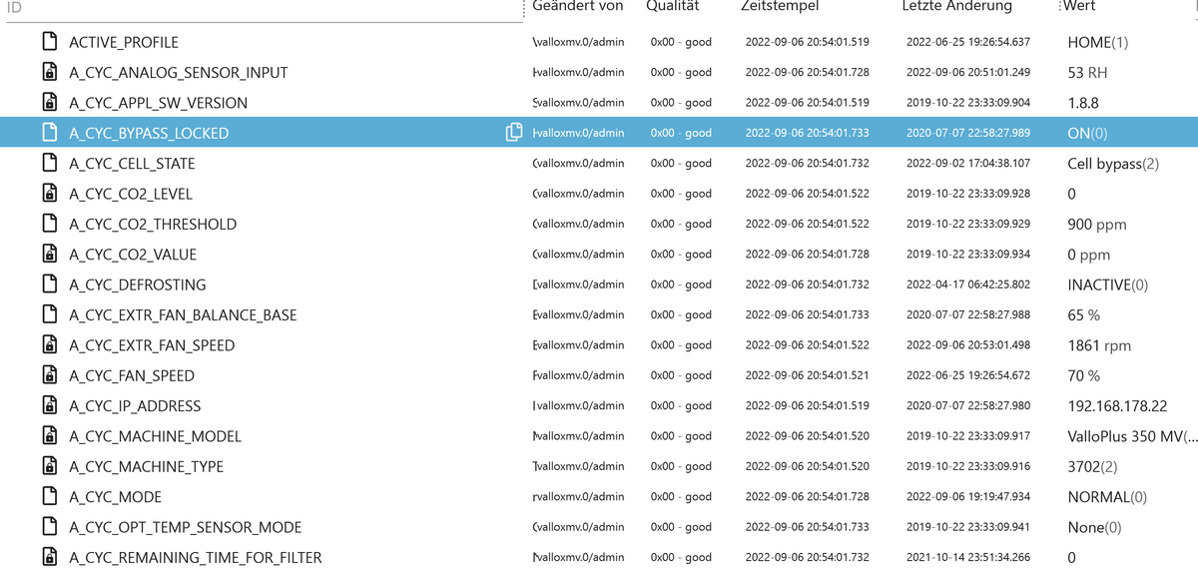1198x575 pixels.
Task: Click the locked file icon for A_CYC_EXTR_FAN_SPEED
Action: pos(48,345)
